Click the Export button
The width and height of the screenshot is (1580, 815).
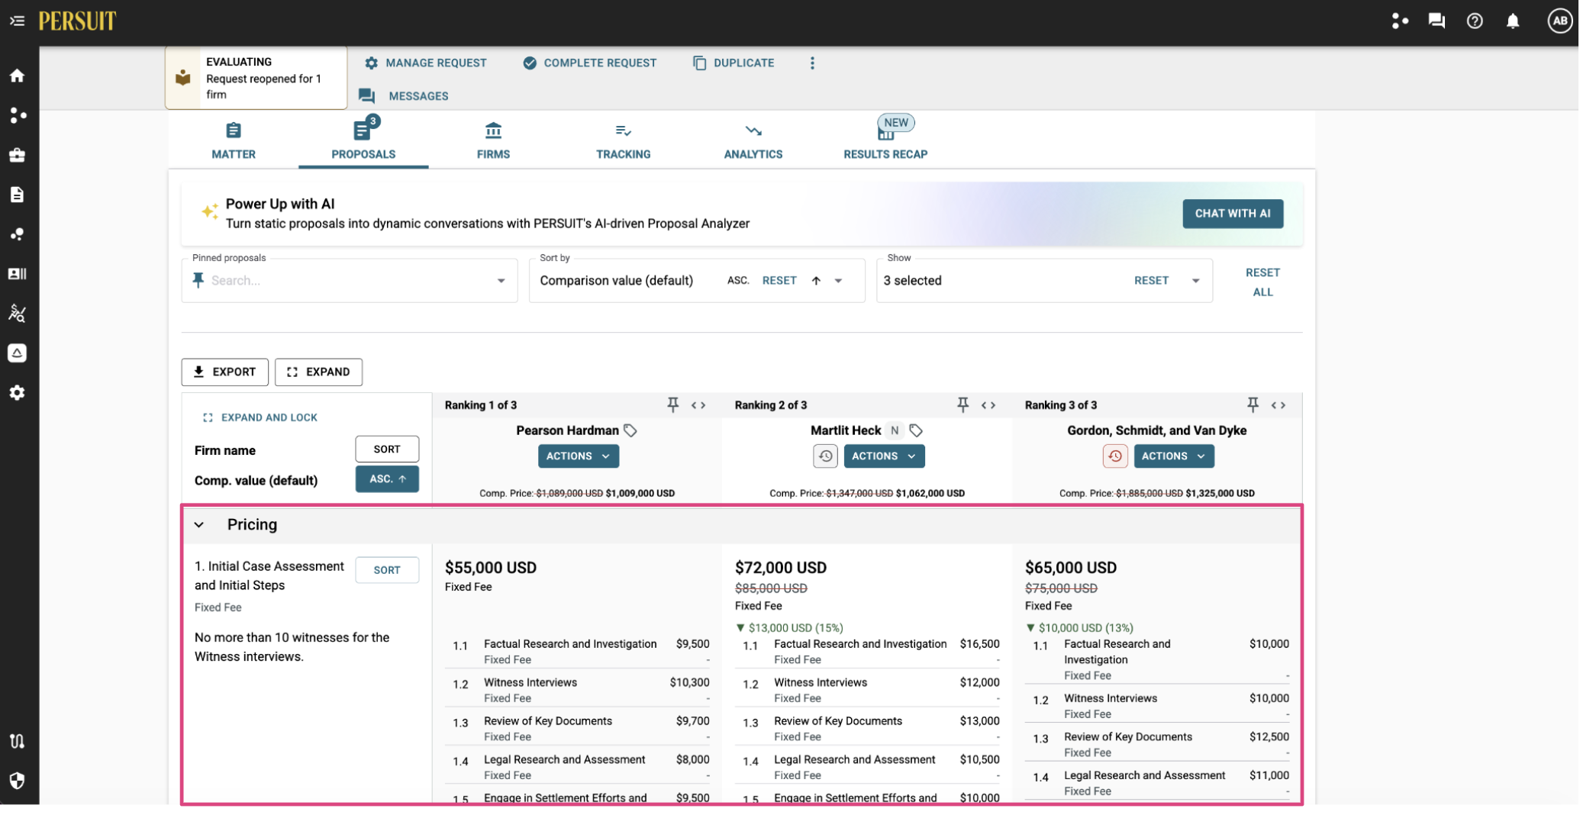click(x=225, y=372)
